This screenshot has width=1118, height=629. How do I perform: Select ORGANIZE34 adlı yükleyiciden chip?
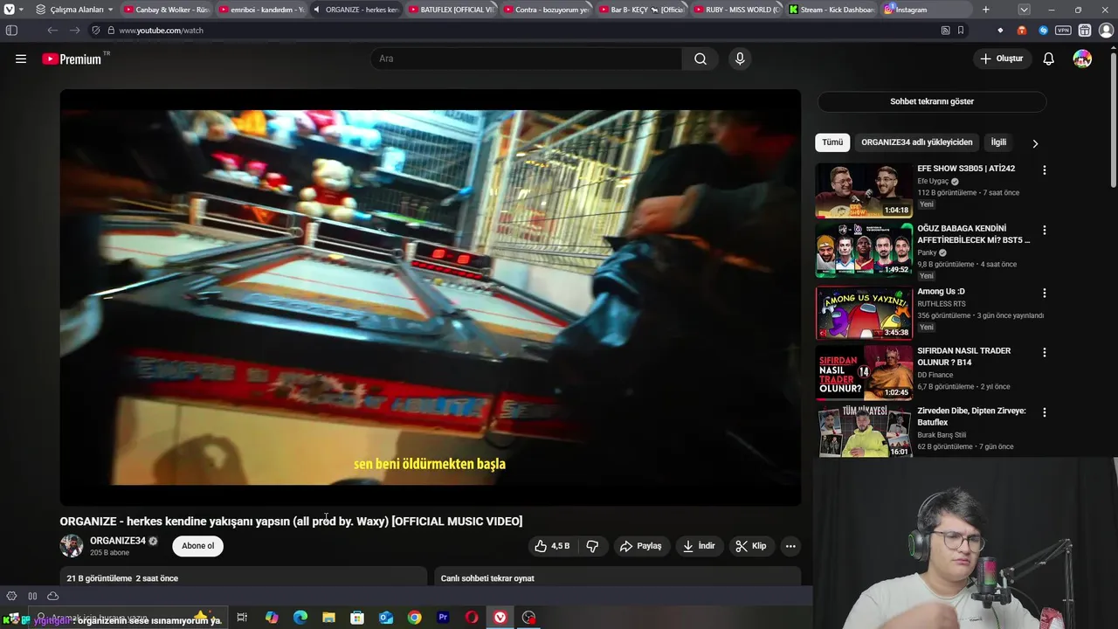click(916, 142)
